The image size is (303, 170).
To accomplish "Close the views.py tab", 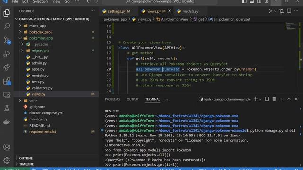I will tap(169, 11).
